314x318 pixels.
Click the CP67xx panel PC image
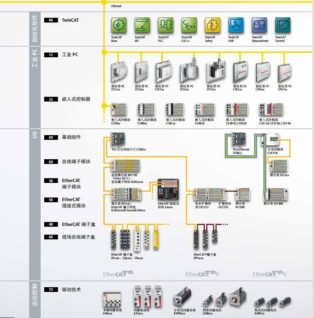click(x=285, y=73)
